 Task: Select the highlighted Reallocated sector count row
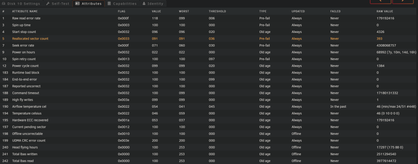(209, 39)
